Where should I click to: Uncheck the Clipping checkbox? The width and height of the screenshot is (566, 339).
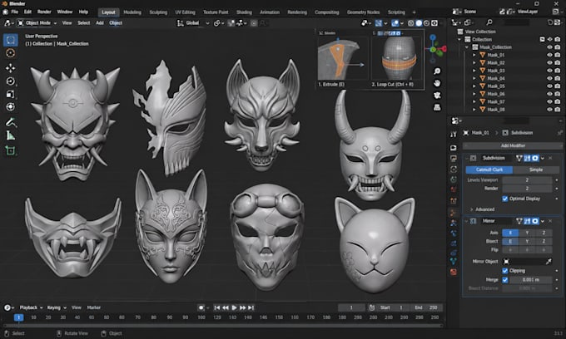(x=505, y=271)
